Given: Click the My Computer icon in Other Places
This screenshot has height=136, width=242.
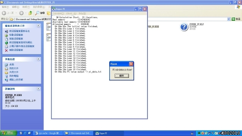Looking at the screenshot, I should [x=6, y=76].
